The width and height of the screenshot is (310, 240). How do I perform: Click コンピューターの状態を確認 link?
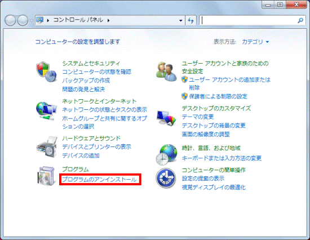tap(97, 72)
